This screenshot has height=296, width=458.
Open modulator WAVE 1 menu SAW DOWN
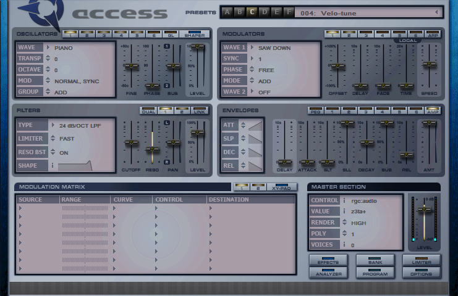(252, 47)
